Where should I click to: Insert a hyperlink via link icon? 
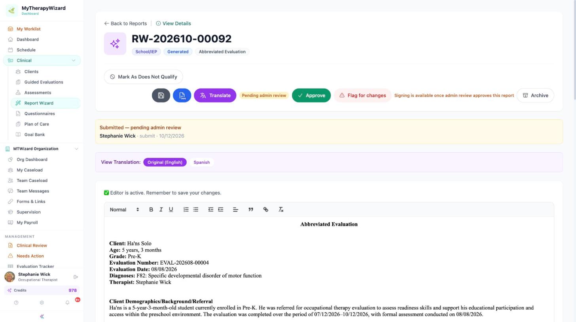[x=266, y=210]
